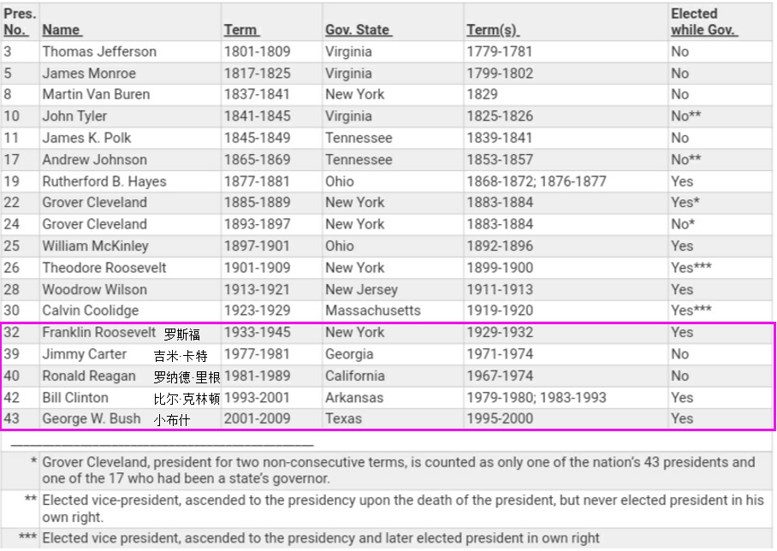Click the Pres. No. column header

[x=21, y=22]
